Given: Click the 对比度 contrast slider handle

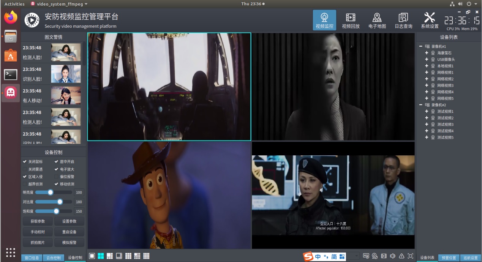Looking at the screenshot, I should coord(60,202).
